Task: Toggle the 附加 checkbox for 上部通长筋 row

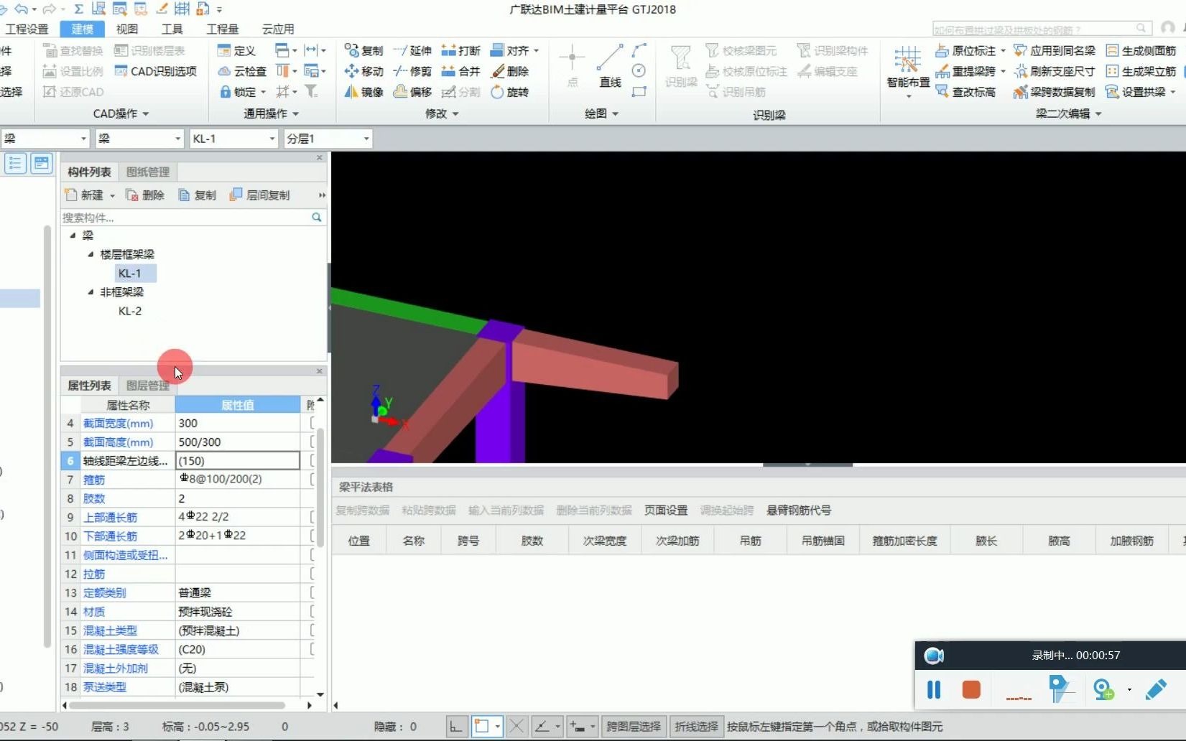Action: click(312, 517)
